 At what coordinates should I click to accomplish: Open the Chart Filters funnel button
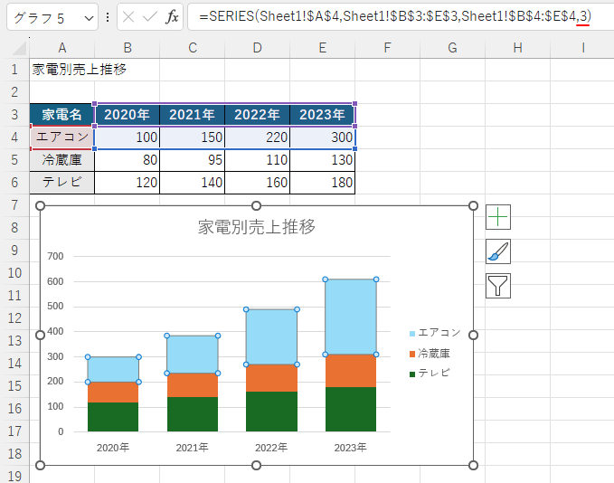pos(498,286)
